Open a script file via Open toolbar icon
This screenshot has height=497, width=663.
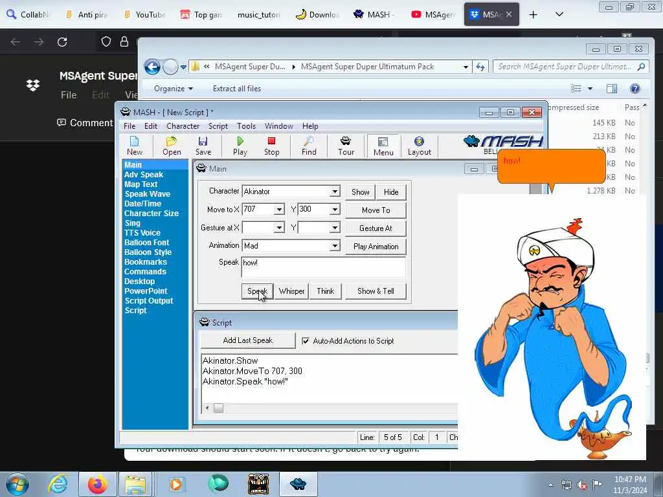pos(172,146)
